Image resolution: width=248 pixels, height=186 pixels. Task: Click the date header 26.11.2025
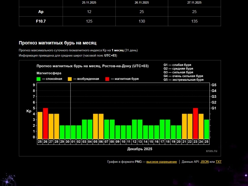pos(142,2)
